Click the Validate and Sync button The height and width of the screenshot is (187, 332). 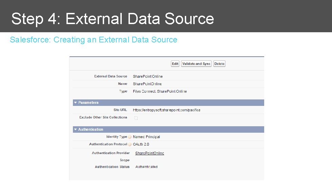[196, 64]
